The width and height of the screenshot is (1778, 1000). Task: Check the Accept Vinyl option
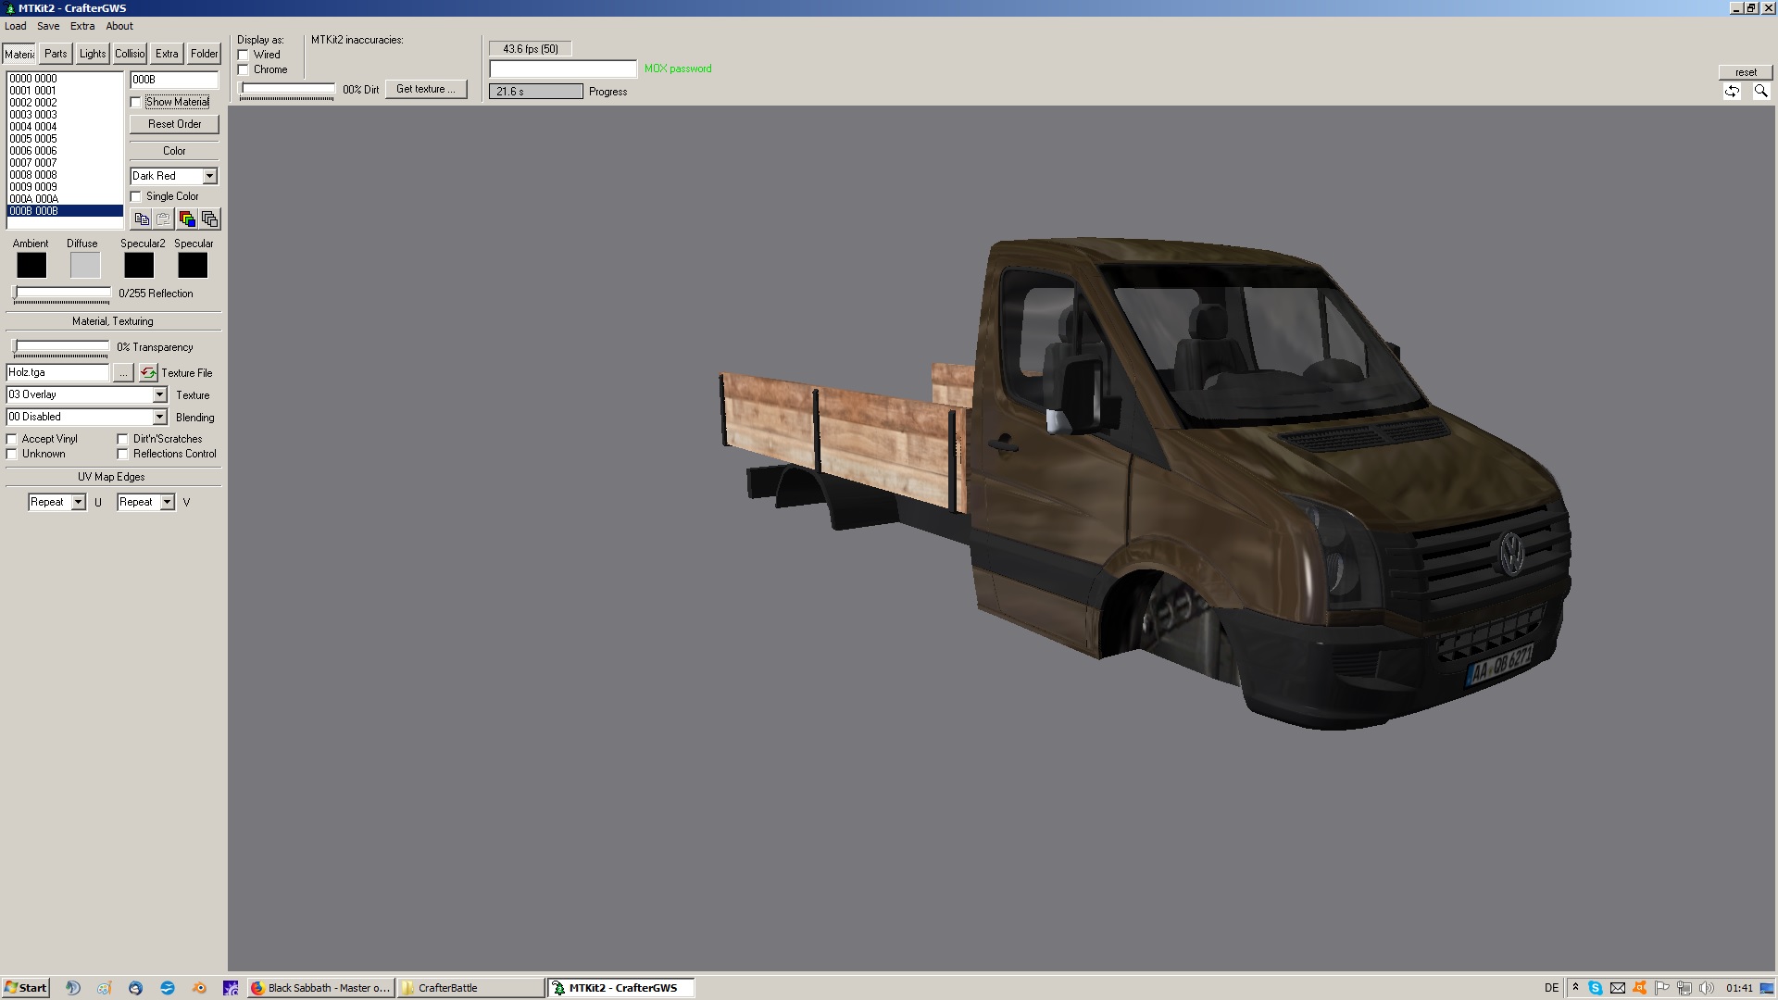[12, 439]
